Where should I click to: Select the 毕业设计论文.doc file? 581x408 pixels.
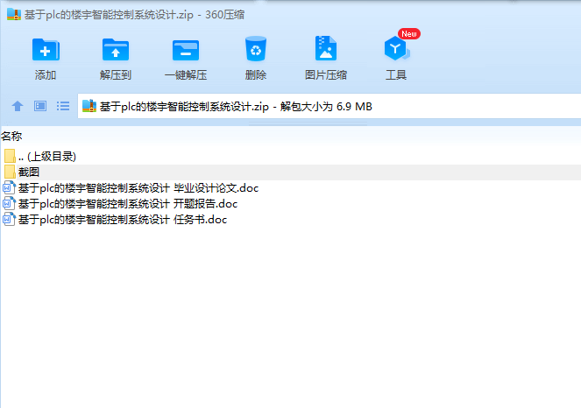(x=138, y=188)
